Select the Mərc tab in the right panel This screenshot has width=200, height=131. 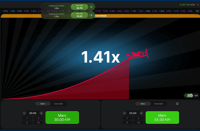(143, 104)
